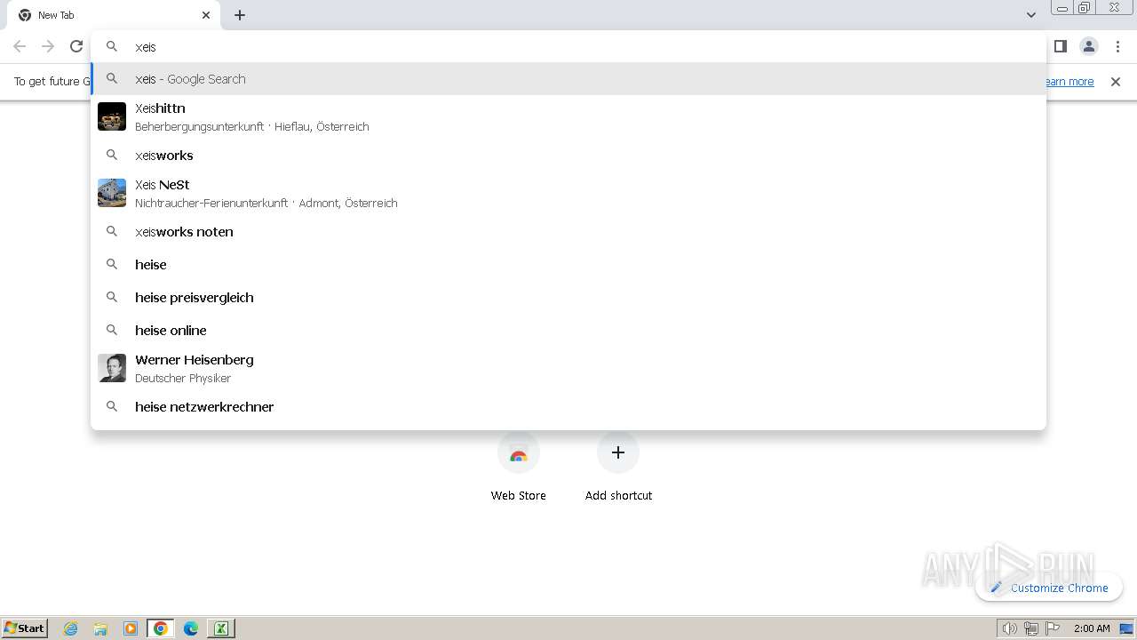Screen dimensions: 1137x640
Task: Dismiss the info bar with X
Action: (x=1116, y=82)
